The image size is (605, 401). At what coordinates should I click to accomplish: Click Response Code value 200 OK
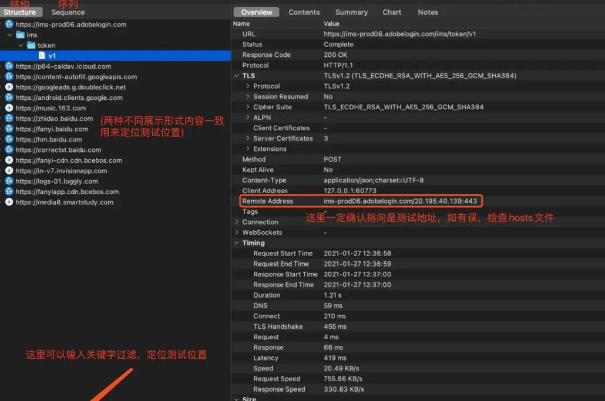pyautogui.click(x=335, y=55)
